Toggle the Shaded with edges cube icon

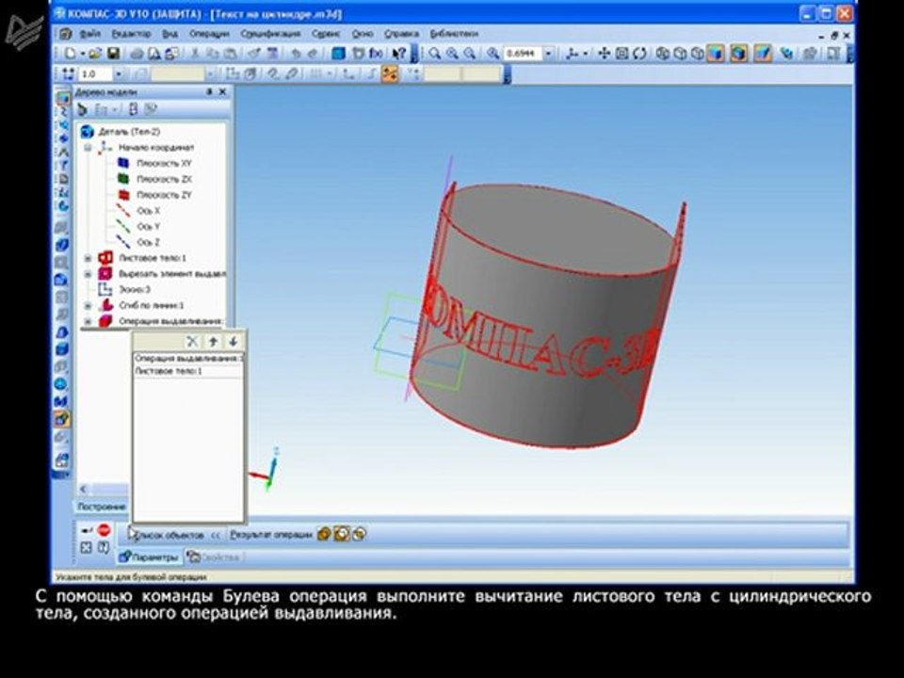click(738, 54)
